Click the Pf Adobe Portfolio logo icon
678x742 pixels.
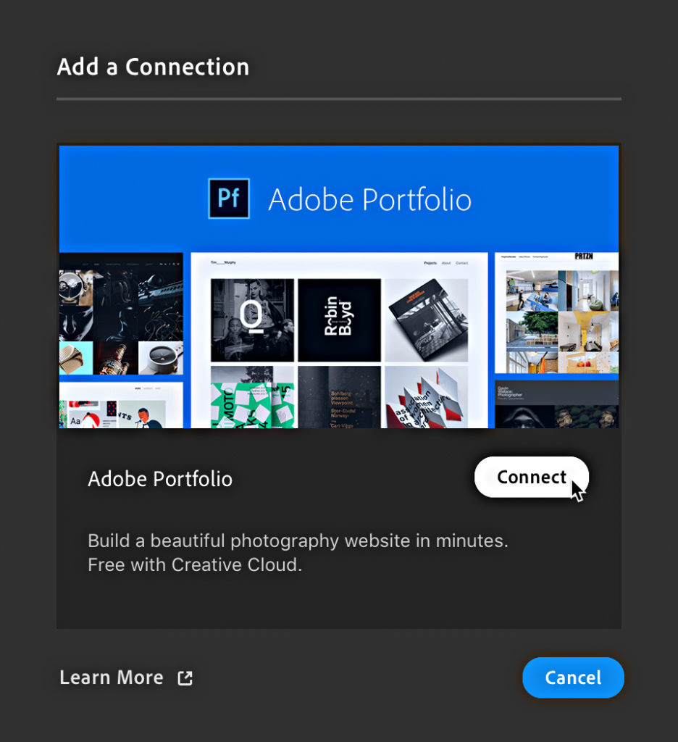(229, 199)
